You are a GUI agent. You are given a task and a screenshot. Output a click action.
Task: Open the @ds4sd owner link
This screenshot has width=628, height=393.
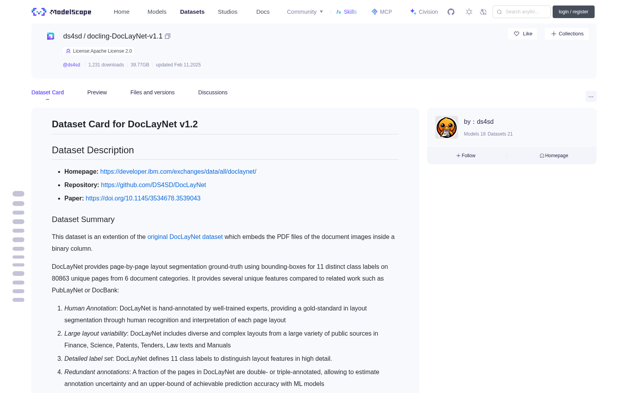[71, 65]
